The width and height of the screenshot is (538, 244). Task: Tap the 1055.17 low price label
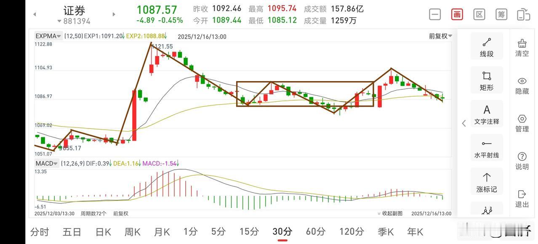click(x=70, y=148)
